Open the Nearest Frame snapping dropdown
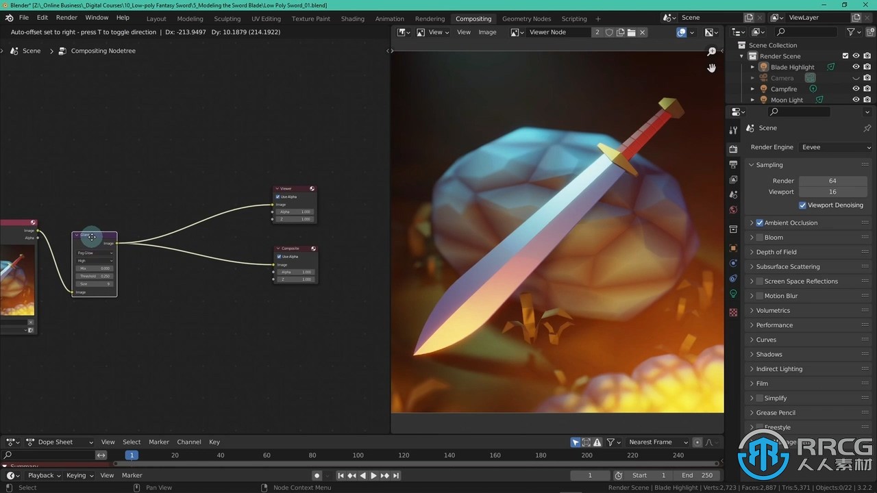 [658, 442]
